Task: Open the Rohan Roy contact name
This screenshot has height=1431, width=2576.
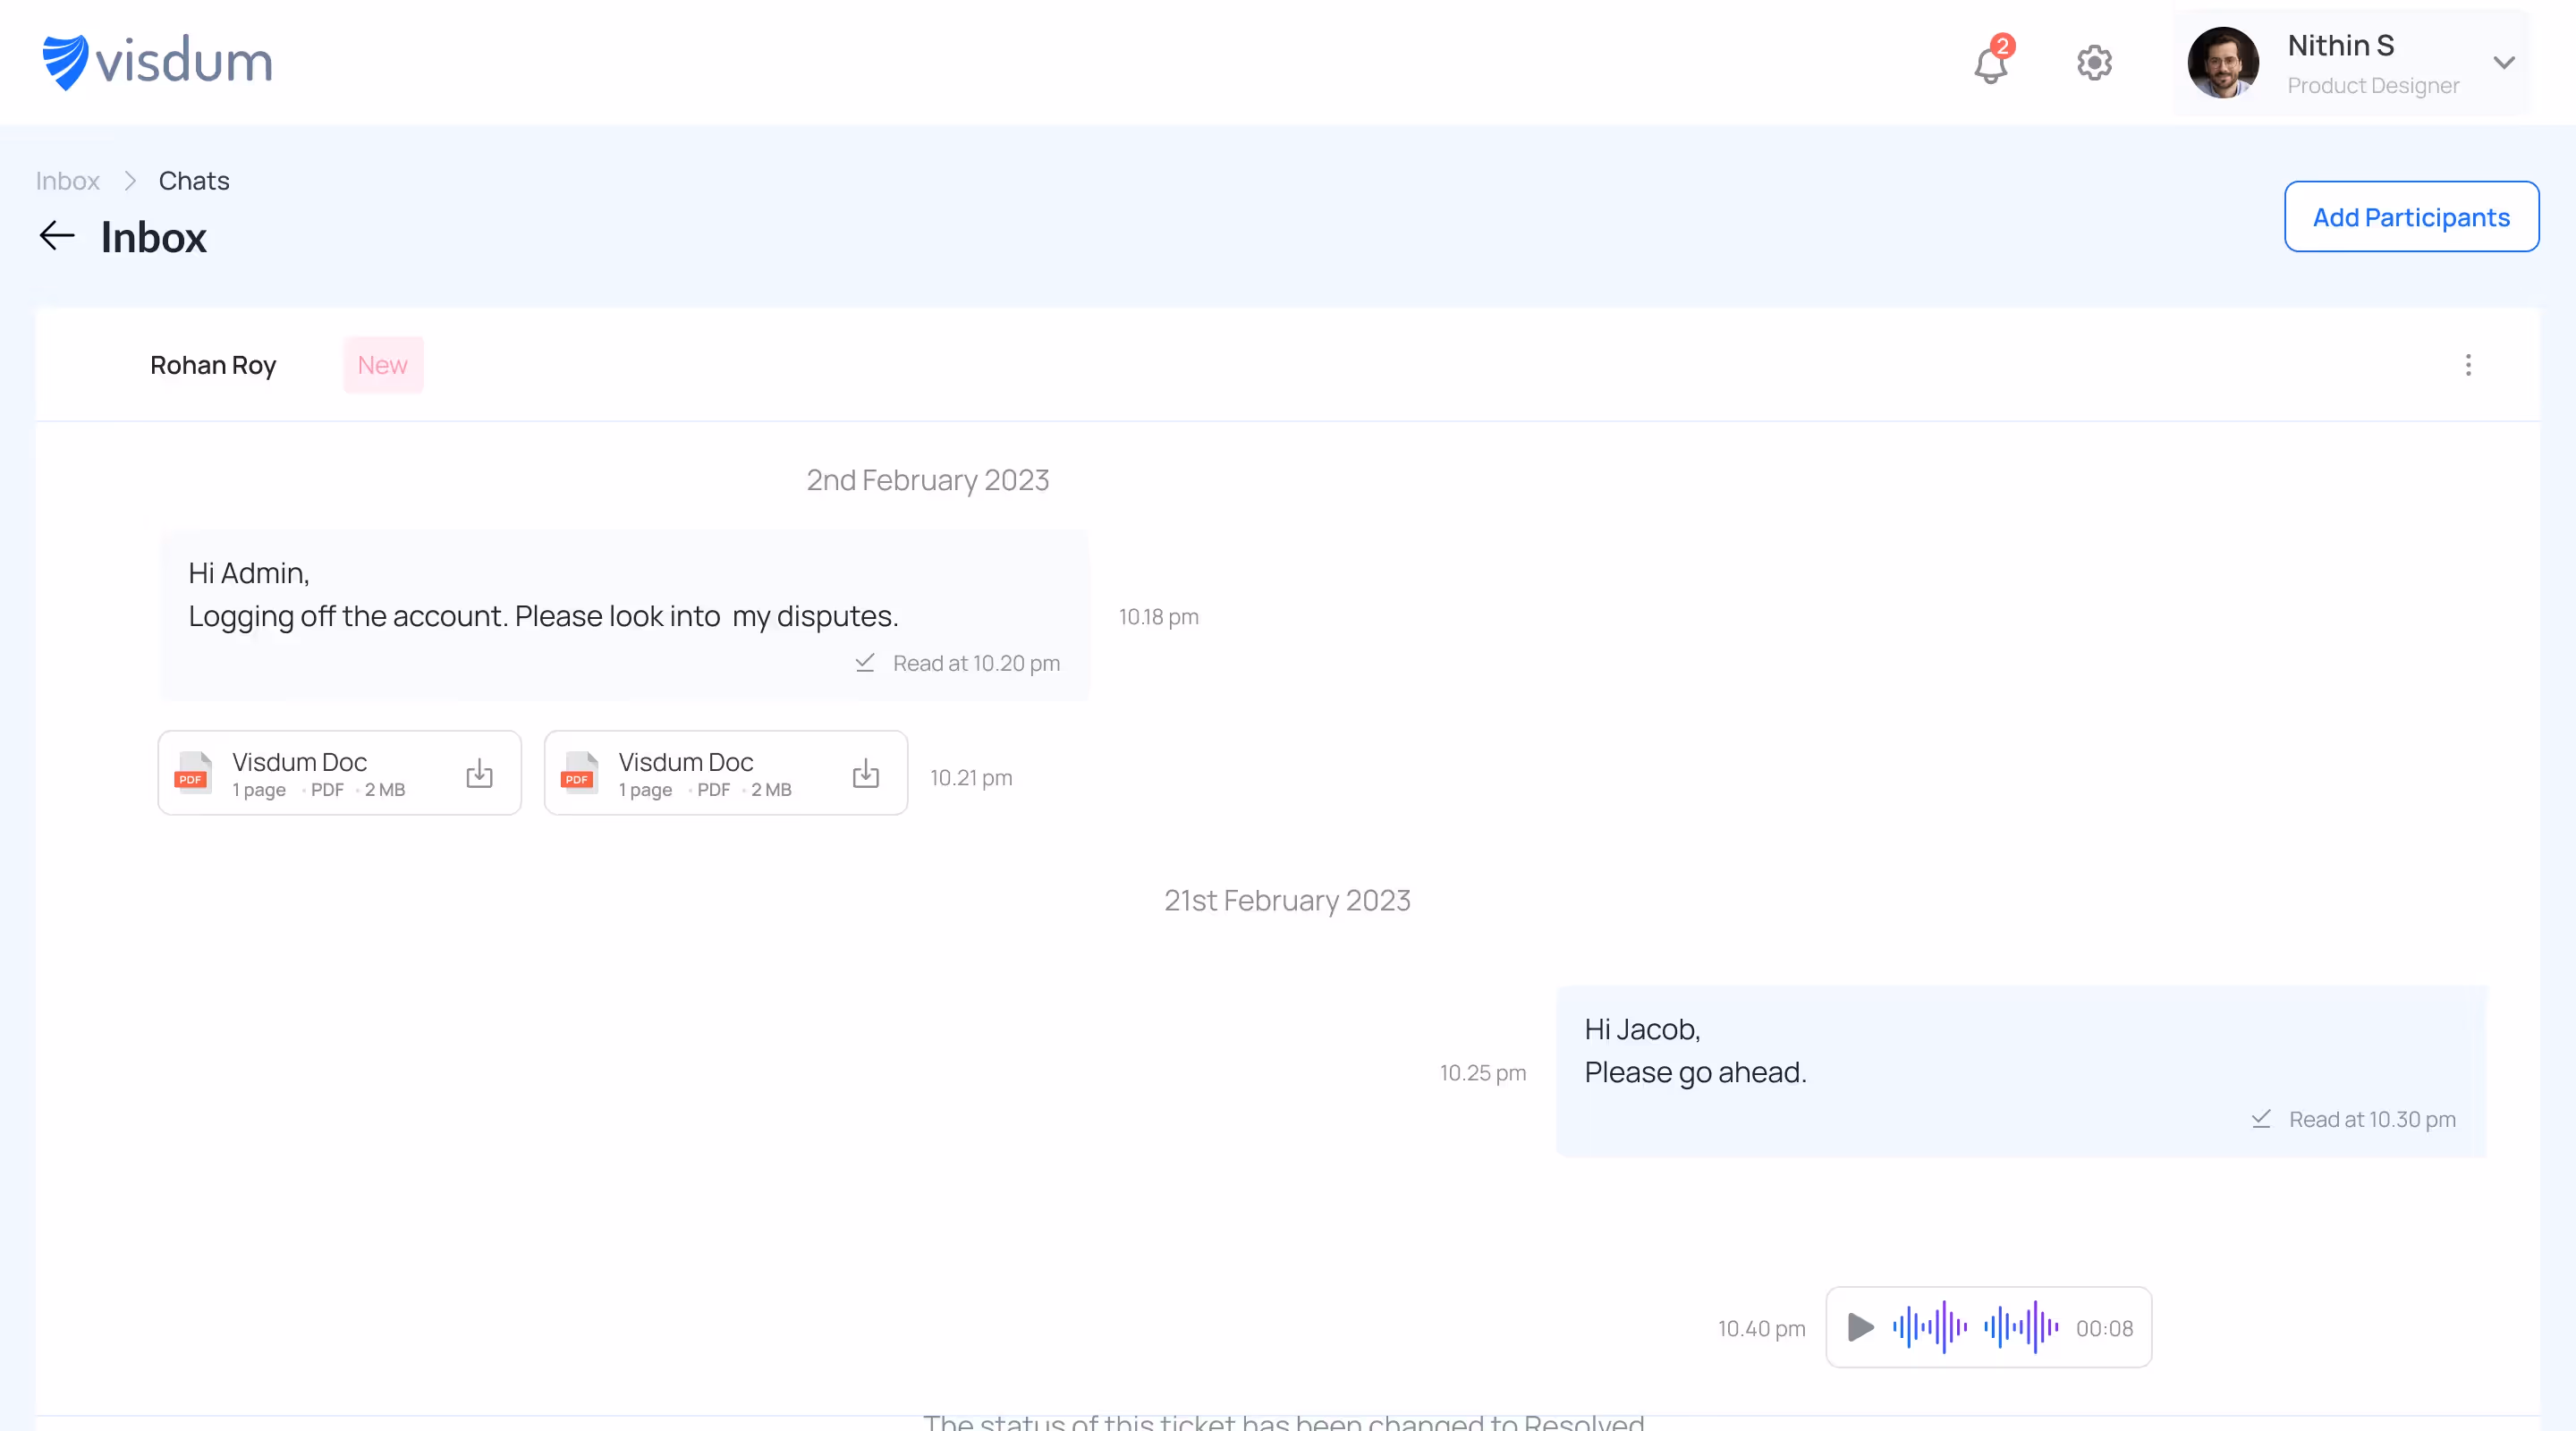Action: (x=213, y=365)
